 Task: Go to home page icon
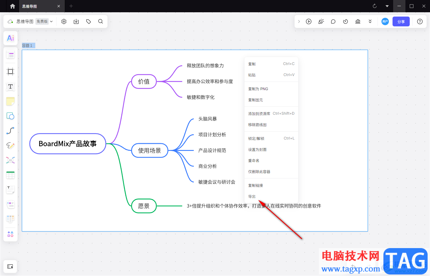click(13, 6)
